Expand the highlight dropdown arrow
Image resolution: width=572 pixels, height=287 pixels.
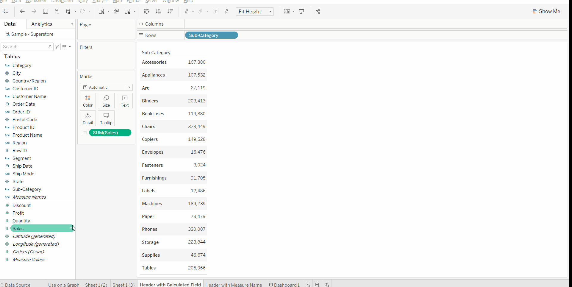pyautogui.click(x=193, y=12)
